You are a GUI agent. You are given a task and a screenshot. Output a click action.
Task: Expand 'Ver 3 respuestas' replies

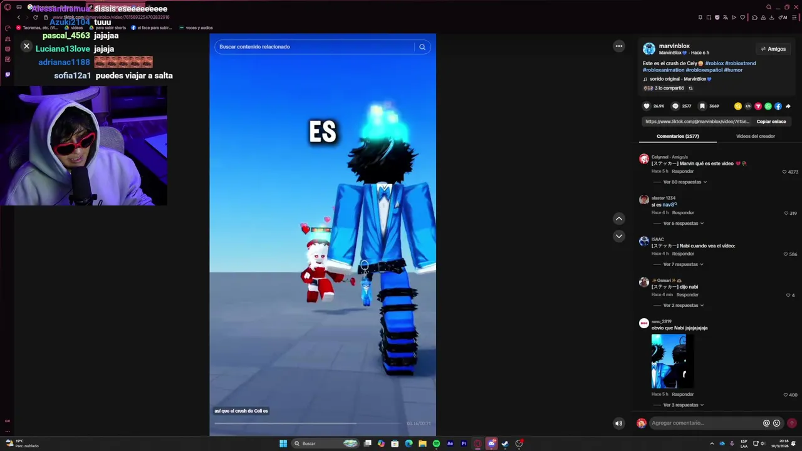click(683, 405)
